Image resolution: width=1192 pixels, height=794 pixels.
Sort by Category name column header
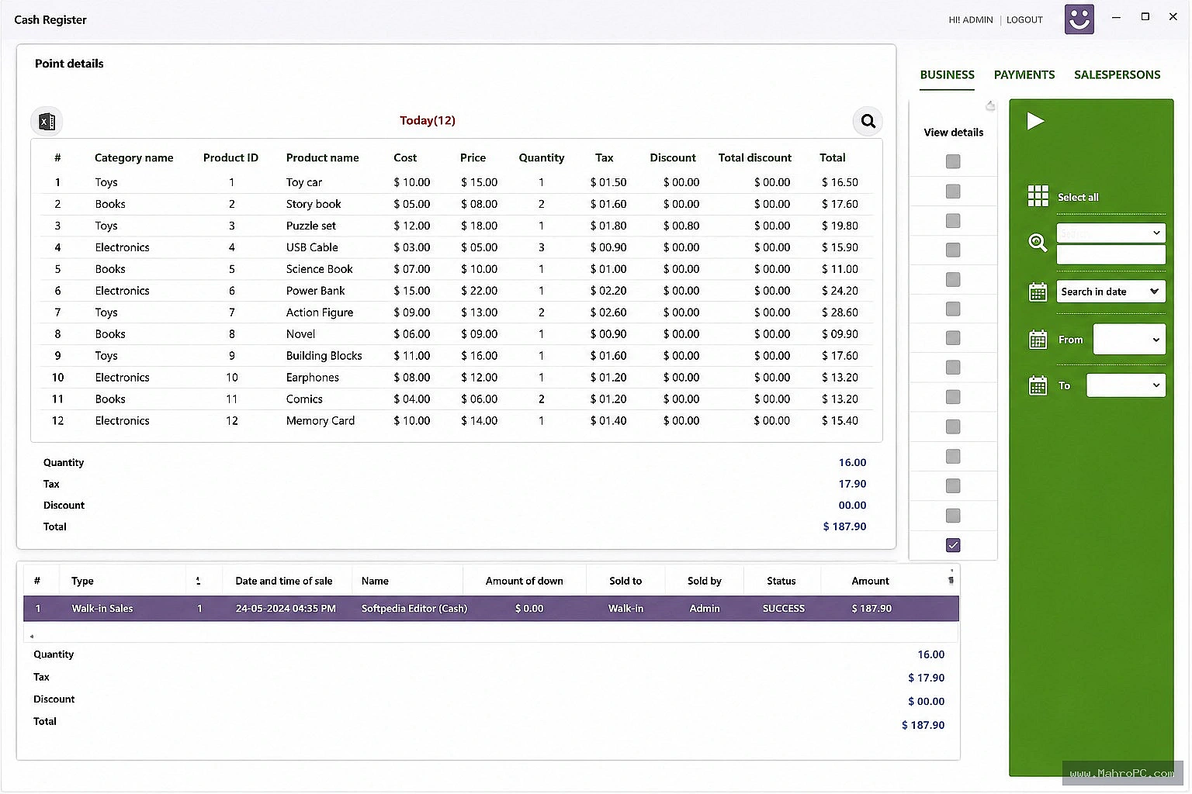[x=133, y=157]
